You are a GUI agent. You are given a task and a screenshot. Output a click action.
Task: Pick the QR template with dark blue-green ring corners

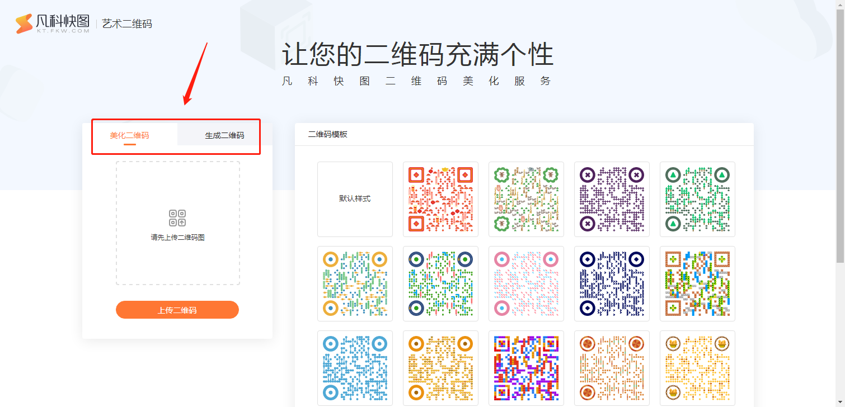440,283
